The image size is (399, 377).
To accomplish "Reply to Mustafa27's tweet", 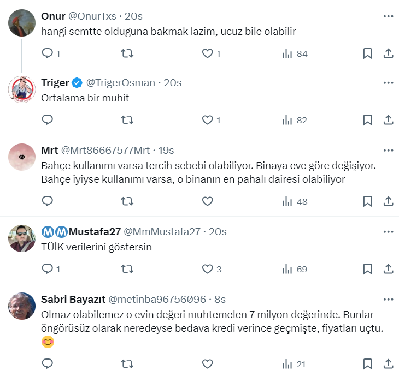I will point(48,269).
